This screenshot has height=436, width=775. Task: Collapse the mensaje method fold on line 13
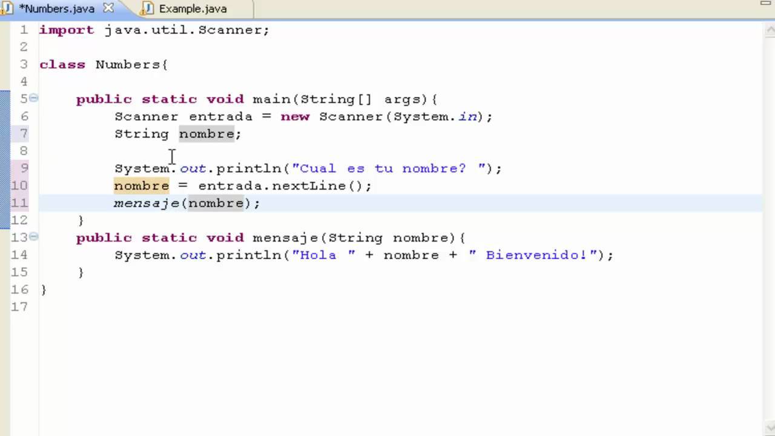tap(34, 237)
